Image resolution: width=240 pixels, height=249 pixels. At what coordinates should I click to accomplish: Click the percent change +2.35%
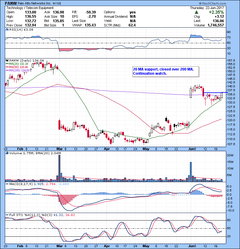point(216,12)
